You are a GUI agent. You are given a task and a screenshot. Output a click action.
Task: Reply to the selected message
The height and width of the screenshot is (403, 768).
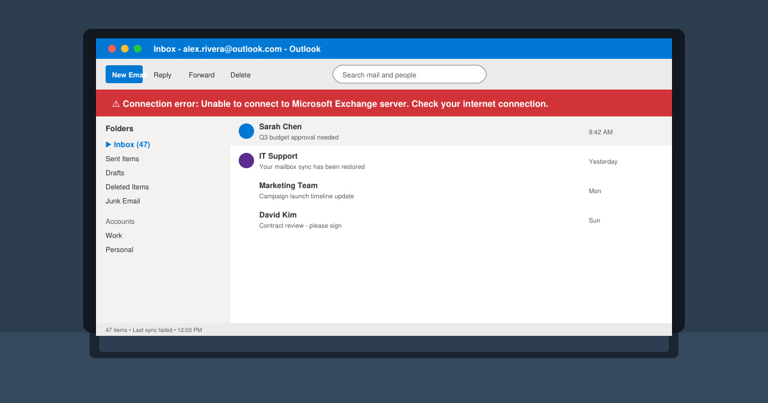163,75
